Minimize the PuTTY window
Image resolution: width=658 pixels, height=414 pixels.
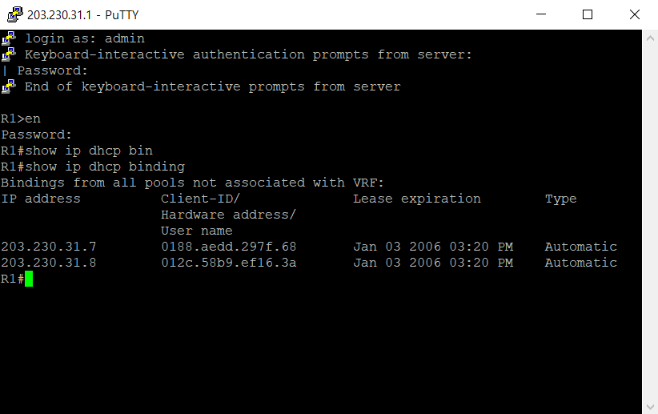point(541,14)
